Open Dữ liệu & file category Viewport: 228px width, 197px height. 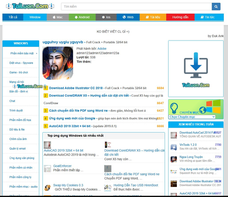(17, 130)
